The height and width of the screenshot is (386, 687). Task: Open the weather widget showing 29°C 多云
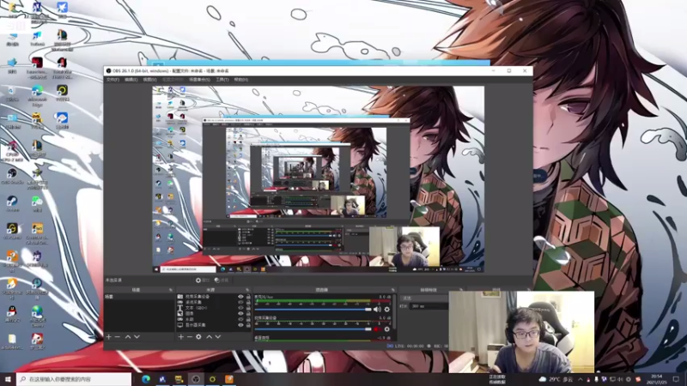pyautogui.click(x=556, y=379)
